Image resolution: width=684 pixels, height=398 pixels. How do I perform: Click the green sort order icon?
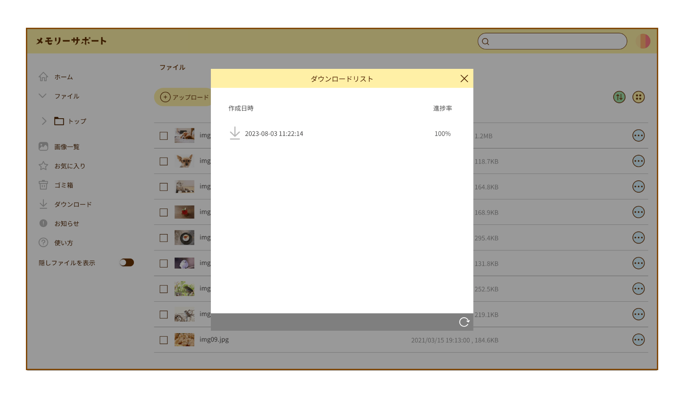[619, 97]
